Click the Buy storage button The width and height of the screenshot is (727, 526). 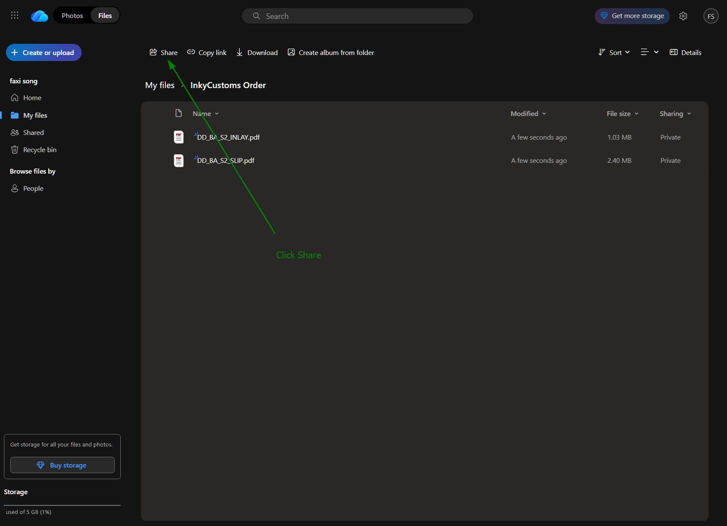point(62,465)
